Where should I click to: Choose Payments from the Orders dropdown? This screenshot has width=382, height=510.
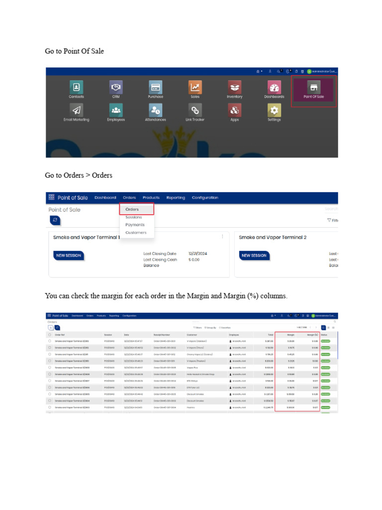[135, 225]
